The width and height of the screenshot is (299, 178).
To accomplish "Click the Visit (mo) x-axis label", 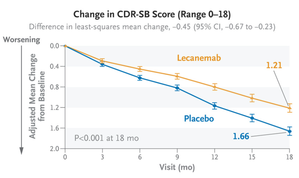I will 177,168.
